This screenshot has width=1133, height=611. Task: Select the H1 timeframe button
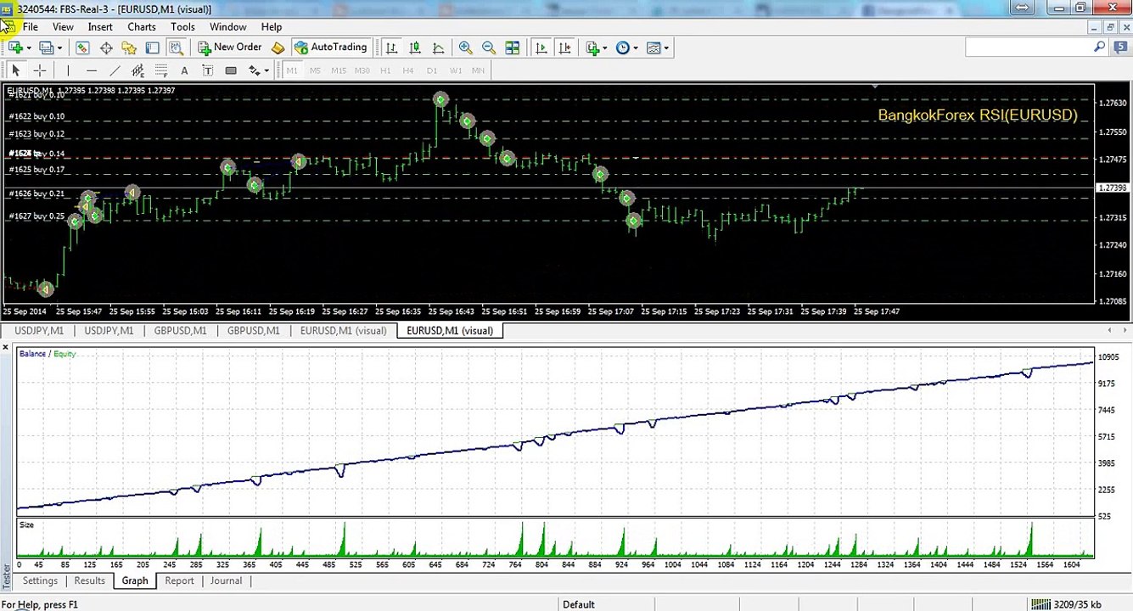[x=385, y=70]
